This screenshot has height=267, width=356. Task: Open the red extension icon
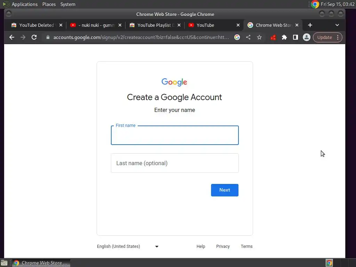click(273, 37)
